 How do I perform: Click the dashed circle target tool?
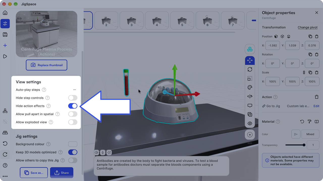(250, 135)
